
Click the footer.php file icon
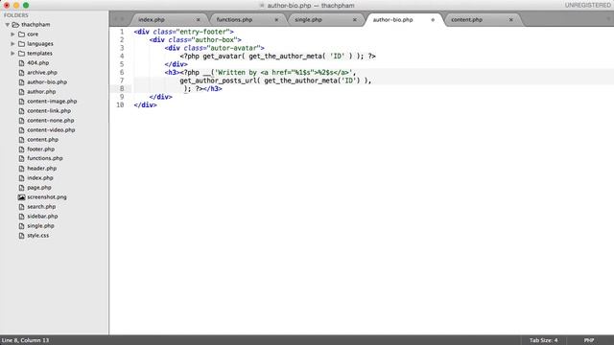tap(21, 149)
